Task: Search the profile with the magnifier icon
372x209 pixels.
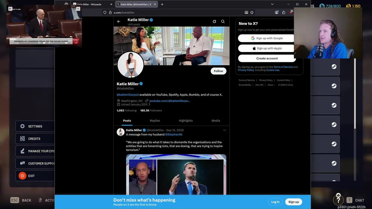Action: tap(223, 21)
